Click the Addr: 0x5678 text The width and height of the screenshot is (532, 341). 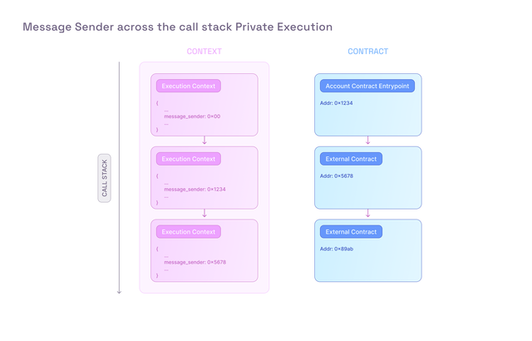(x=337, y=176)
